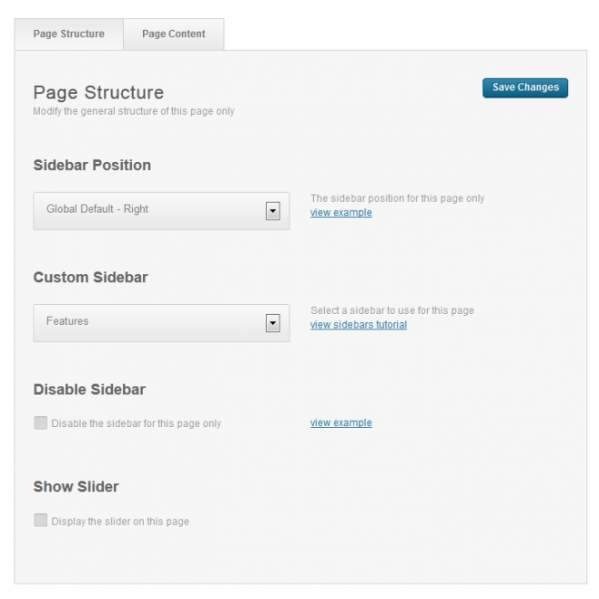Open the 'view sidebars tutorial' link

[x=359, y=325]
